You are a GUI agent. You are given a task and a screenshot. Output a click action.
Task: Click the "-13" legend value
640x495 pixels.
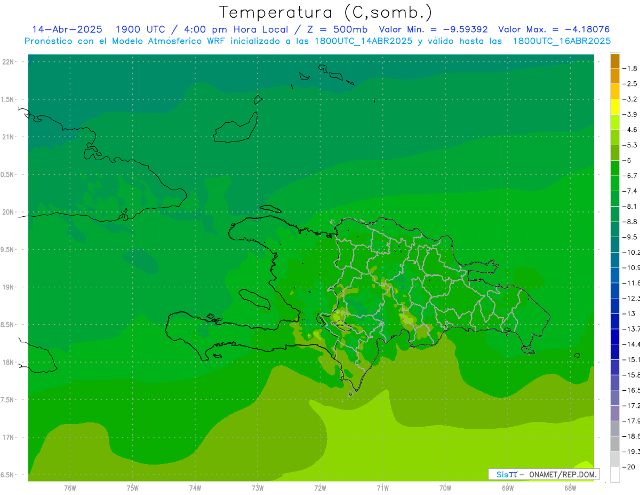628,313
